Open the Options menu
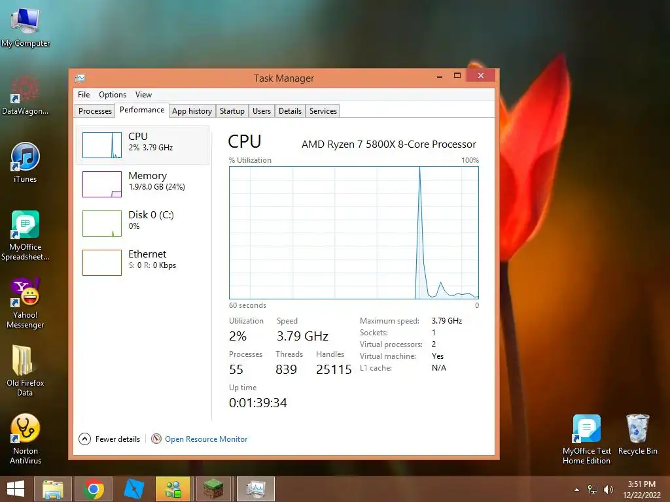 pos(113,95)
